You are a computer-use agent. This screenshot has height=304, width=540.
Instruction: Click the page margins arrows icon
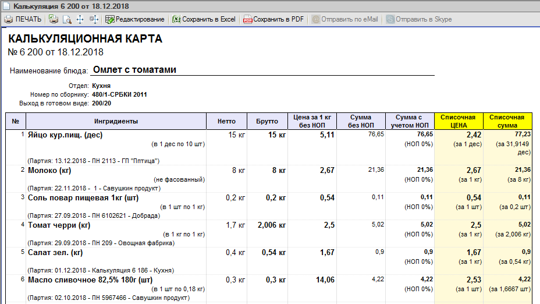click(80, 19)
